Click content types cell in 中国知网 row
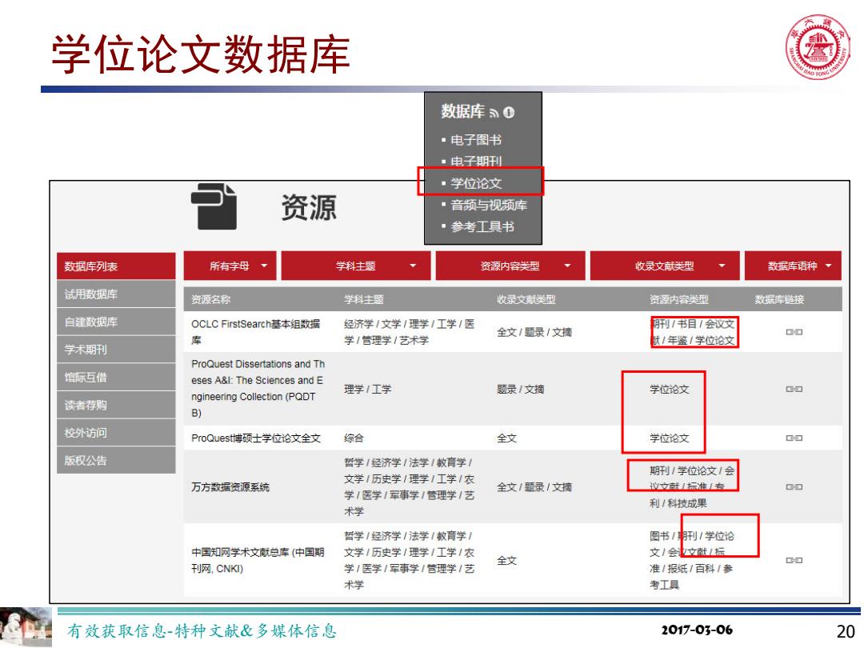This screenshot has height=648, width=864. point(692,560)
